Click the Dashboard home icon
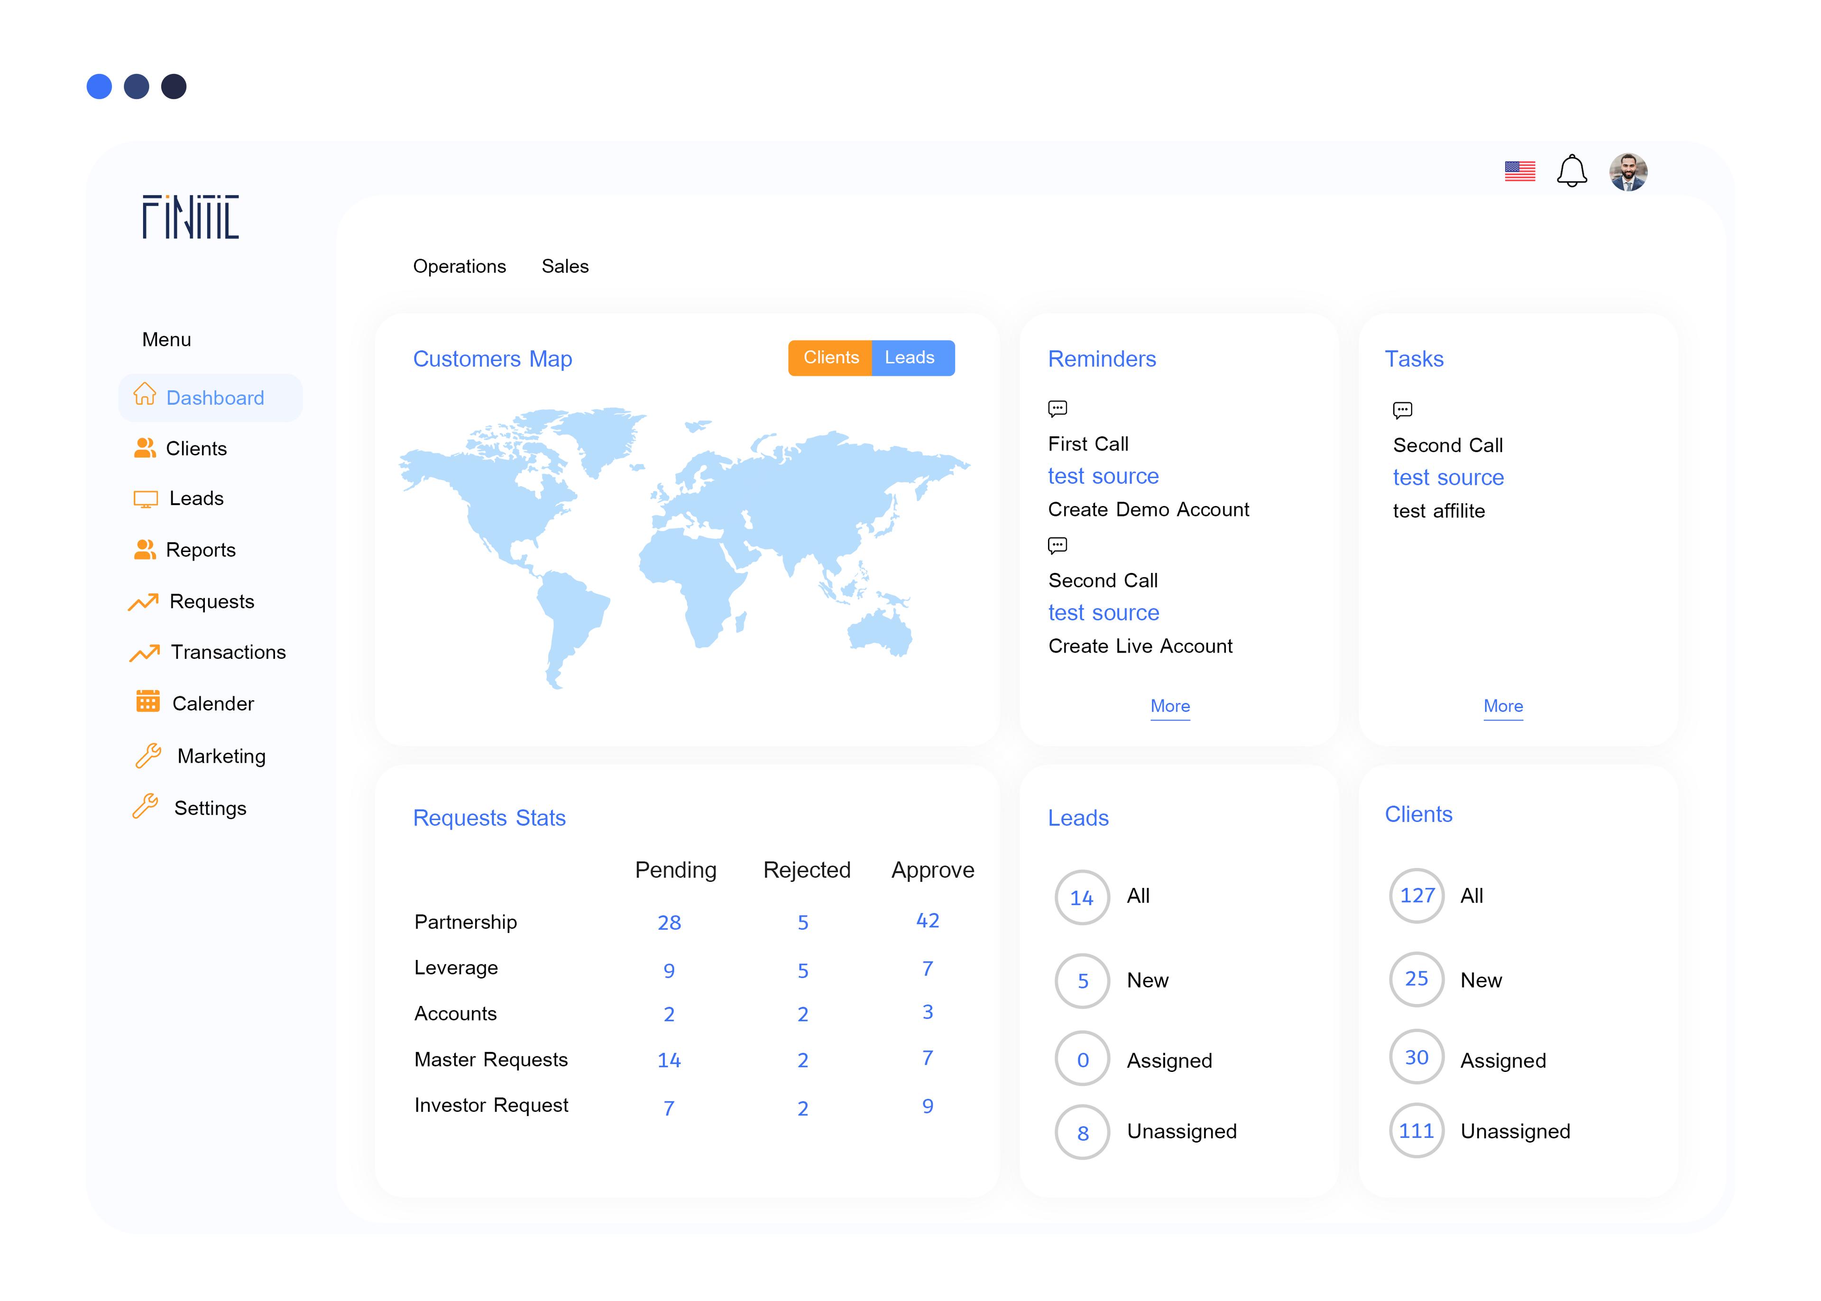 coord(144,394)
